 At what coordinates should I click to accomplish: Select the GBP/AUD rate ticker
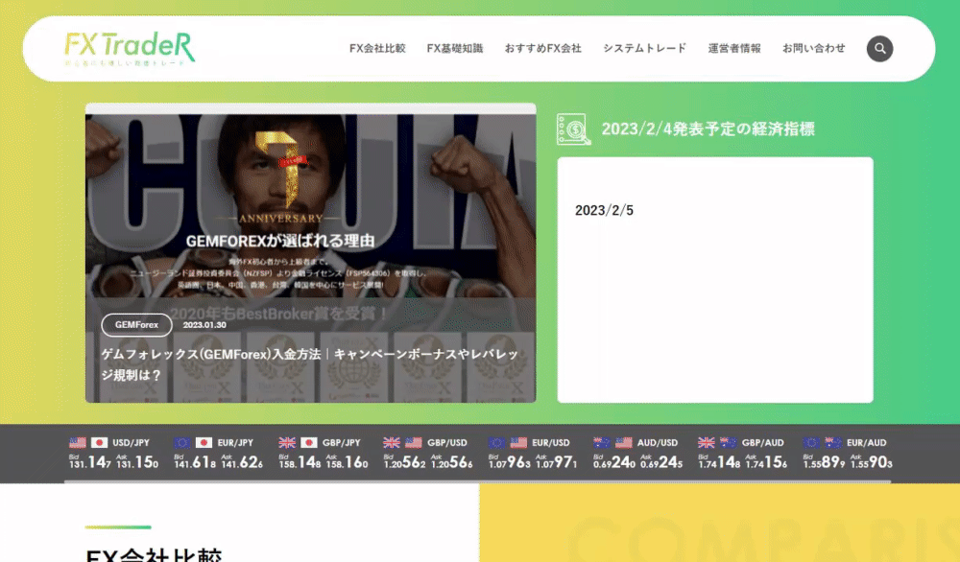click(x=743, y=453)
